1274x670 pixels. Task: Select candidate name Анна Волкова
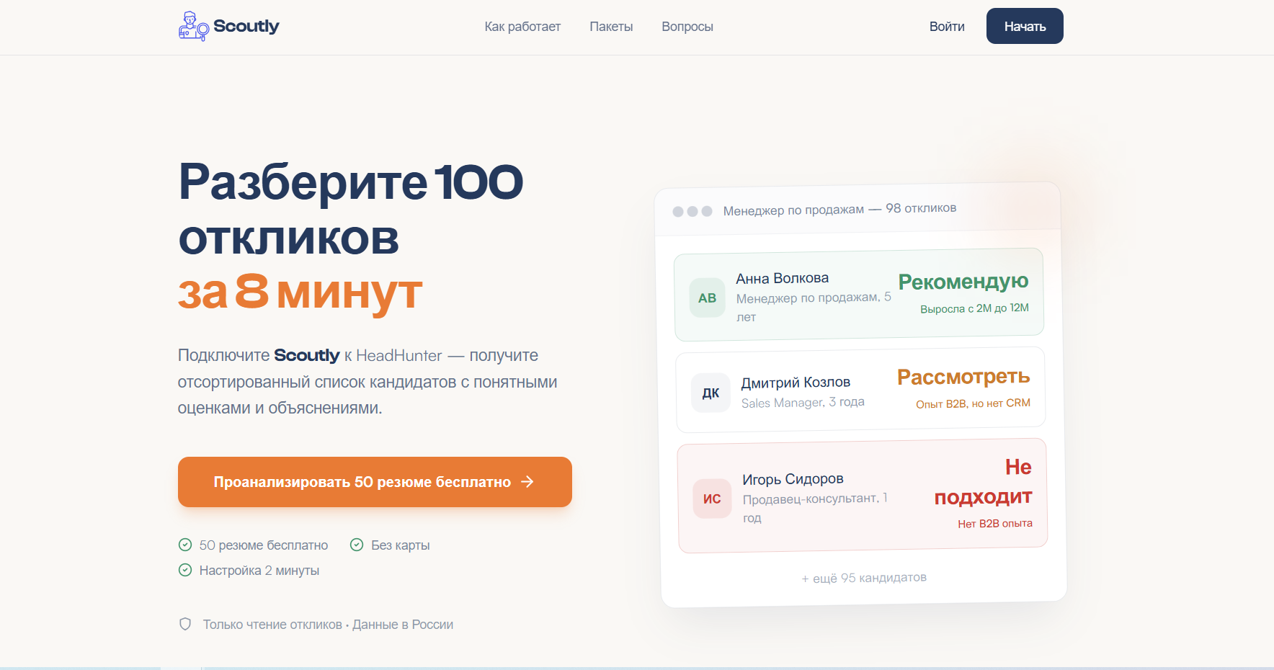pyautogui.click(x=783, y=278)
